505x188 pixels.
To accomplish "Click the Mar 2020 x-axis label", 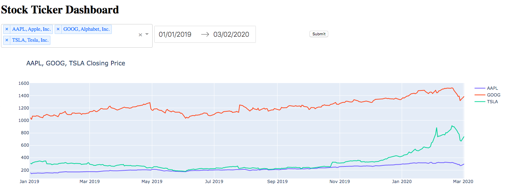I will pos(463,182).
